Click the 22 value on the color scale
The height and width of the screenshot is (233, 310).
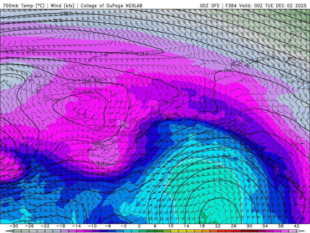click(x=218, y=226)
